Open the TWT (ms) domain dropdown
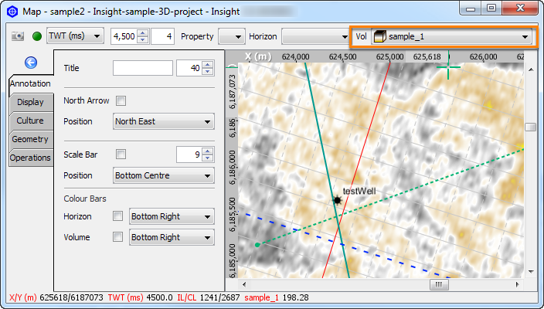This screenshot has width=544, height=309. coord(75,36)
